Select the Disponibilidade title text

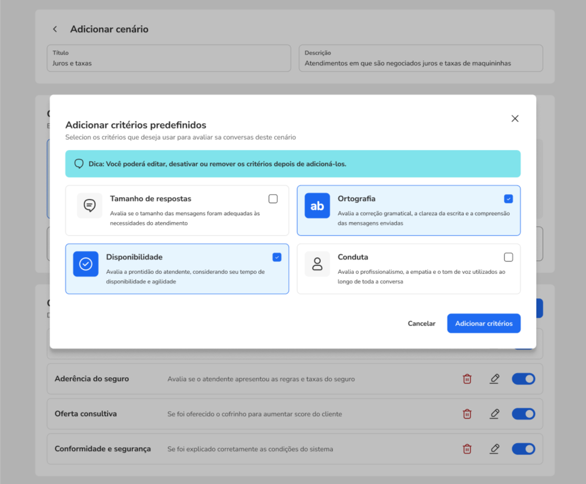pyautogui.click(x=134, y=257)
